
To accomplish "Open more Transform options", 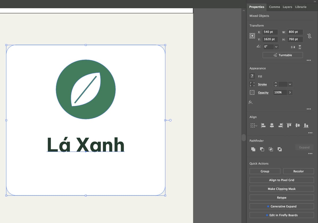I will 309,60.
